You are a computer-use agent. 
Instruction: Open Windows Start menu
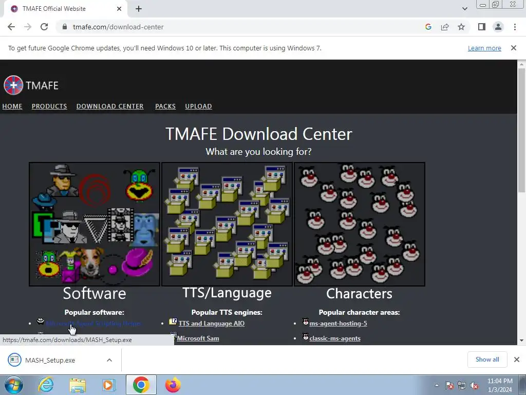coord(14,385)
